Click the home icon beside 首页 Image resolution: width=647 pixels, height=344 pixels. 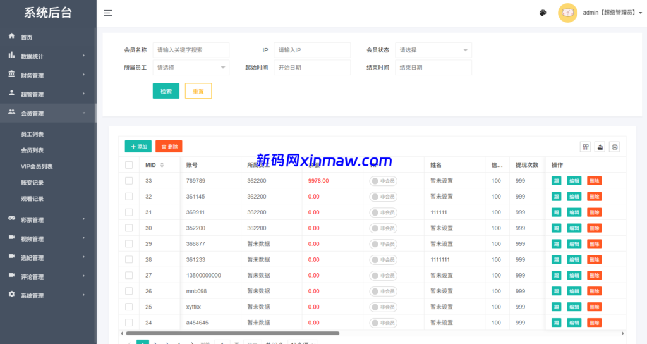pyautogui.click(x=11, y=36)
